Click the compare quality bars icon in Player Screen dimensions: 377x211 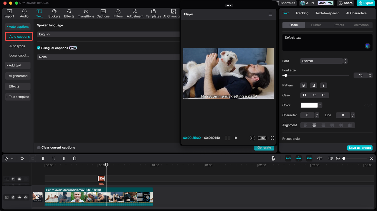[x=227, y=138]
